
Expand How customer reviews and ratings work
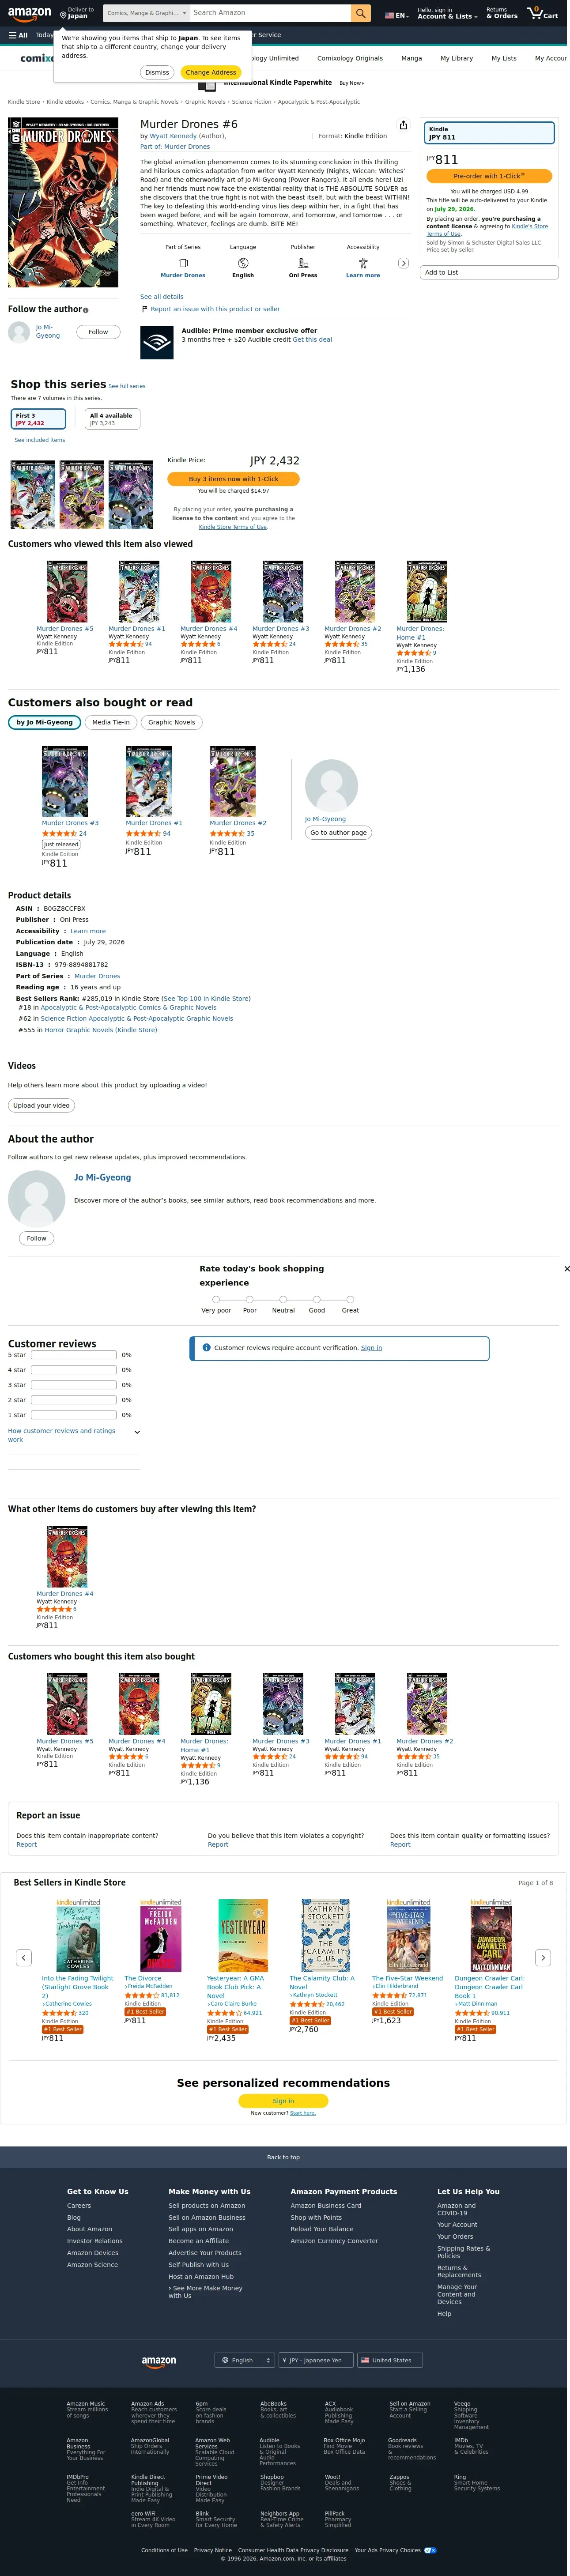coord(74,1435)
